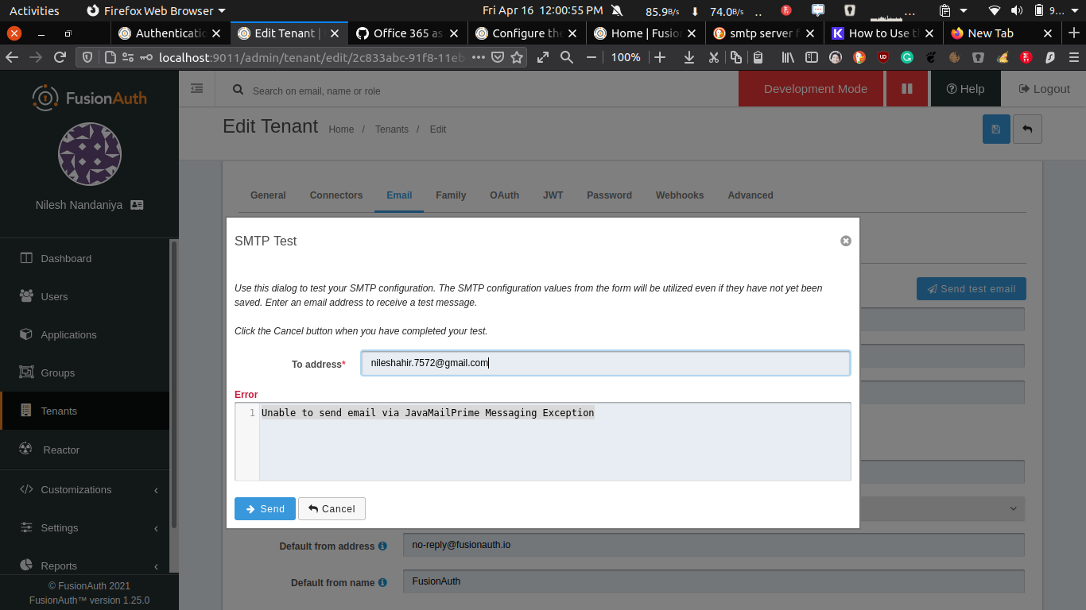
Task: Open Groups in the sidebar
Action: (x=84, y=373)
